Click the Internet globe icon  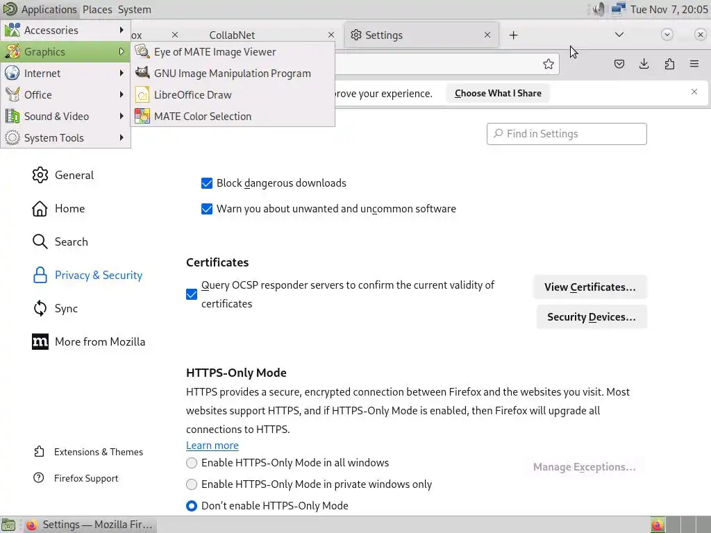tap(12, 73)
